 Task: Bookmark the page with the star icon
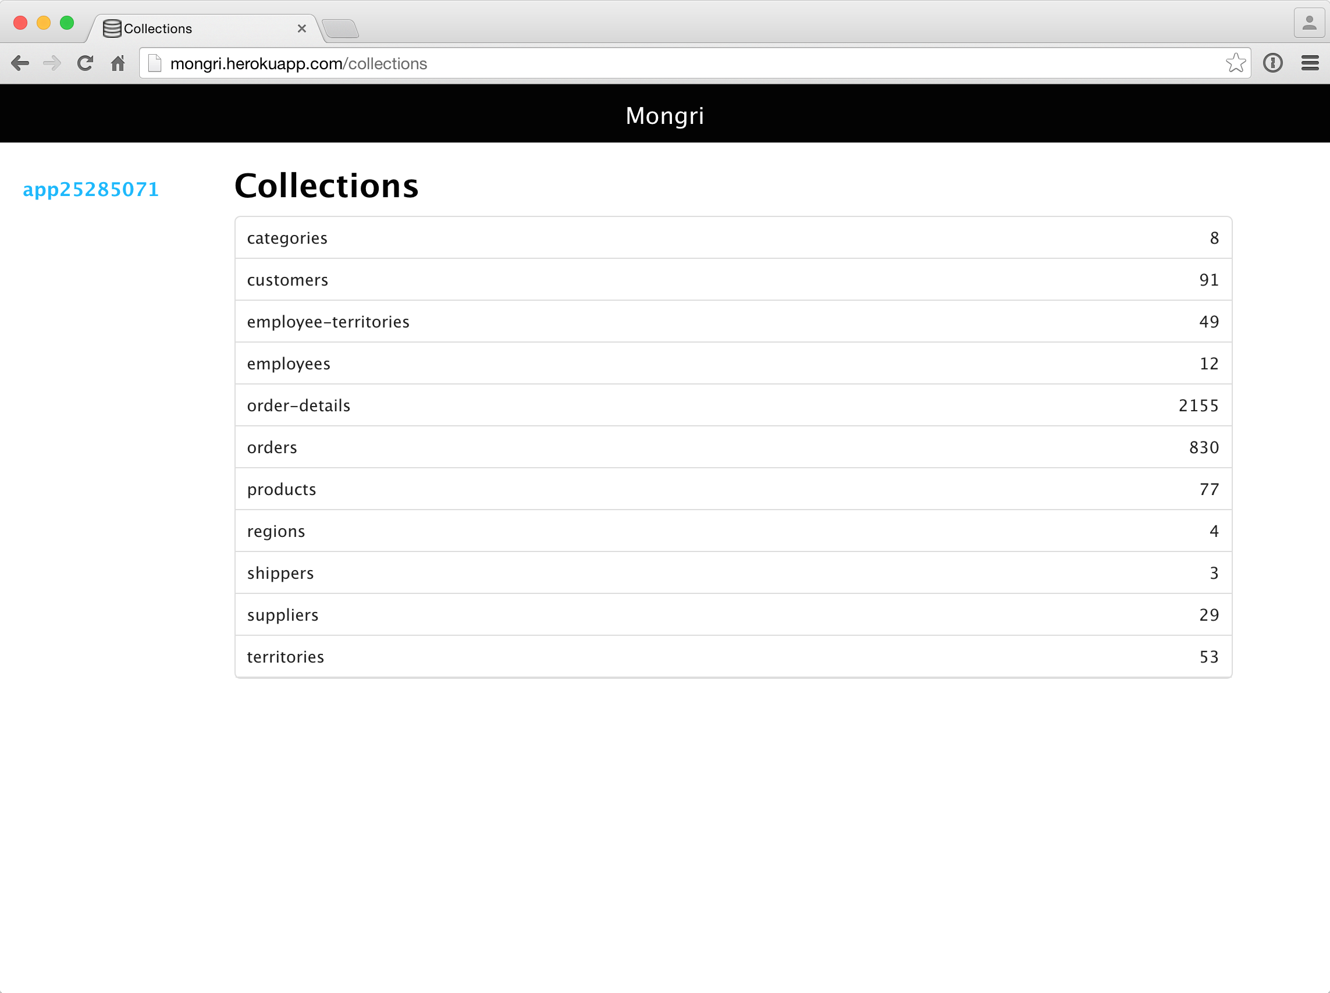1235,63
